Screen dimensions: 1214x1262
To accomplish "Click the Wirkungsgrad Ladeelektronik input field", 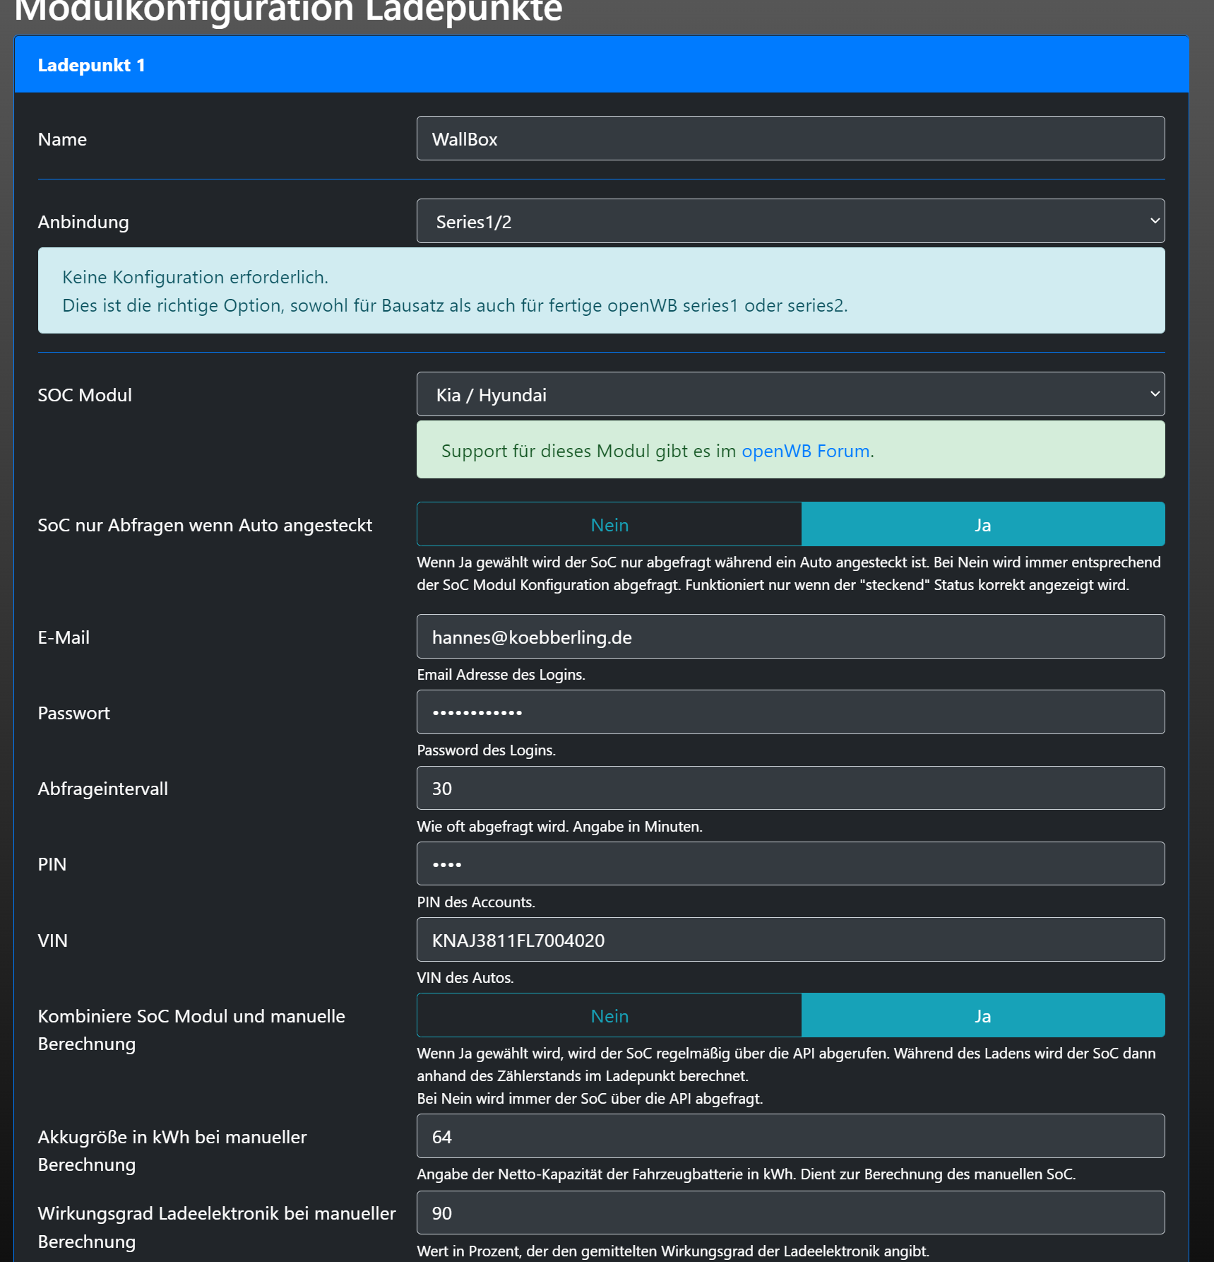I will click(790, 1213).
